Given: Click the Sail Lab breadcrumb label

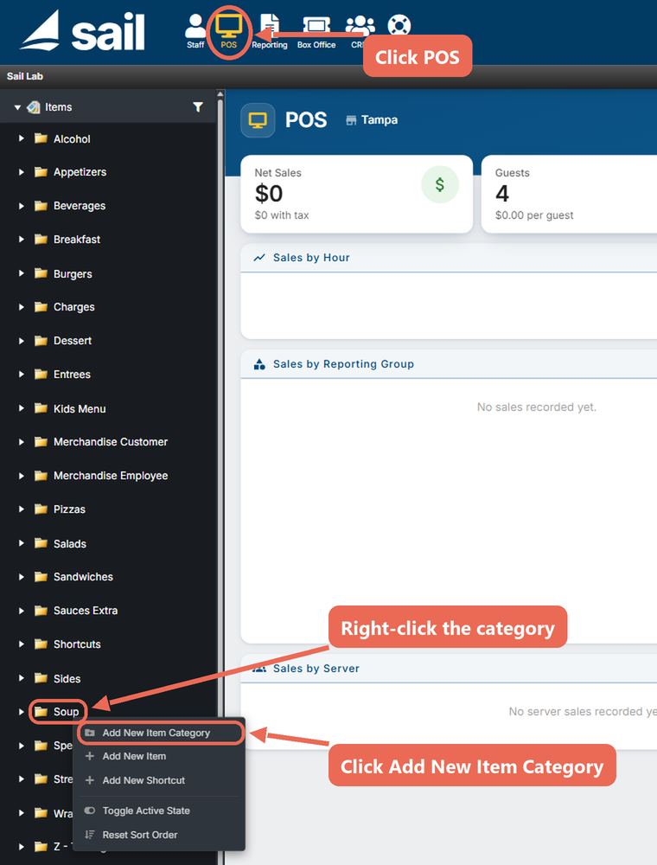Looking at the screenshot, I should tap(25, 76).
